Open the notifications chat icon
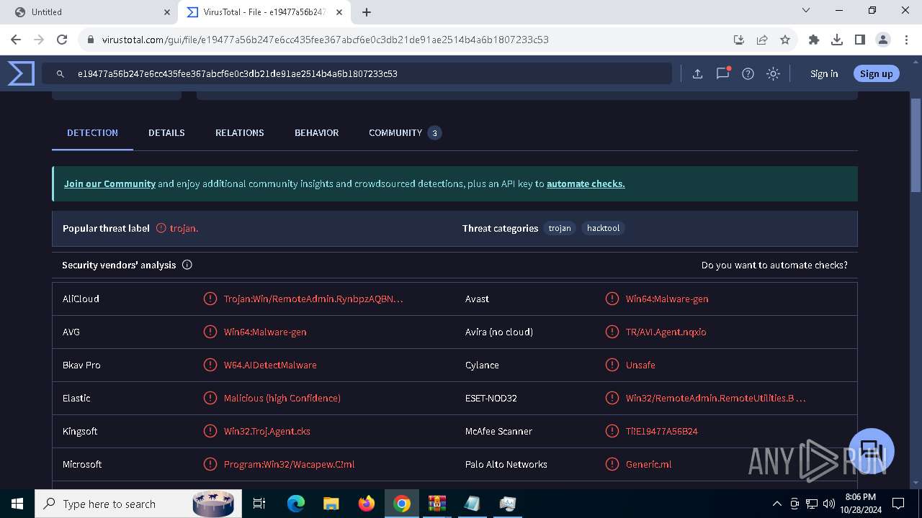Viewport: 922px width, 518px height. pos(722,73)
